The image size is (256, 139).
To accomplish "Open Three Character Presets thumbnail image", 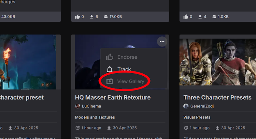I will [218, 62].
